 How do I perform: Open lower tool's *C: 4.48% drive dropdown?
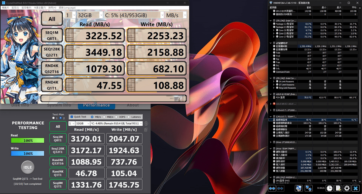coord(116,123)
